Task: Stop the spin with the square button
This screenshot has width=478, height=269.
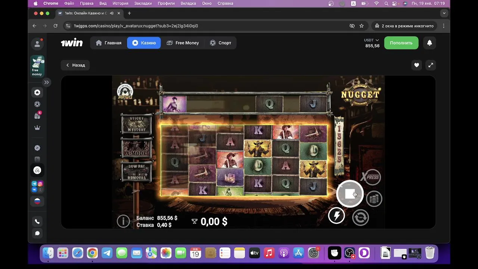Action: [350, 194]
